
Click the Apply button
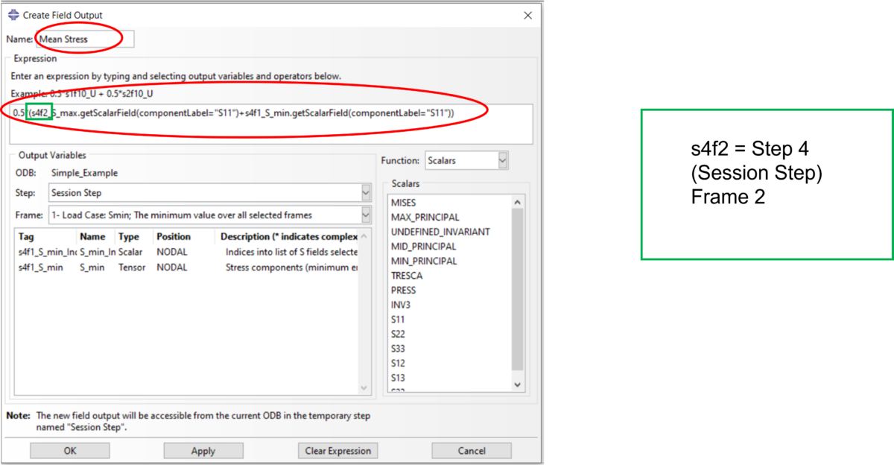(x=203, y=450)
